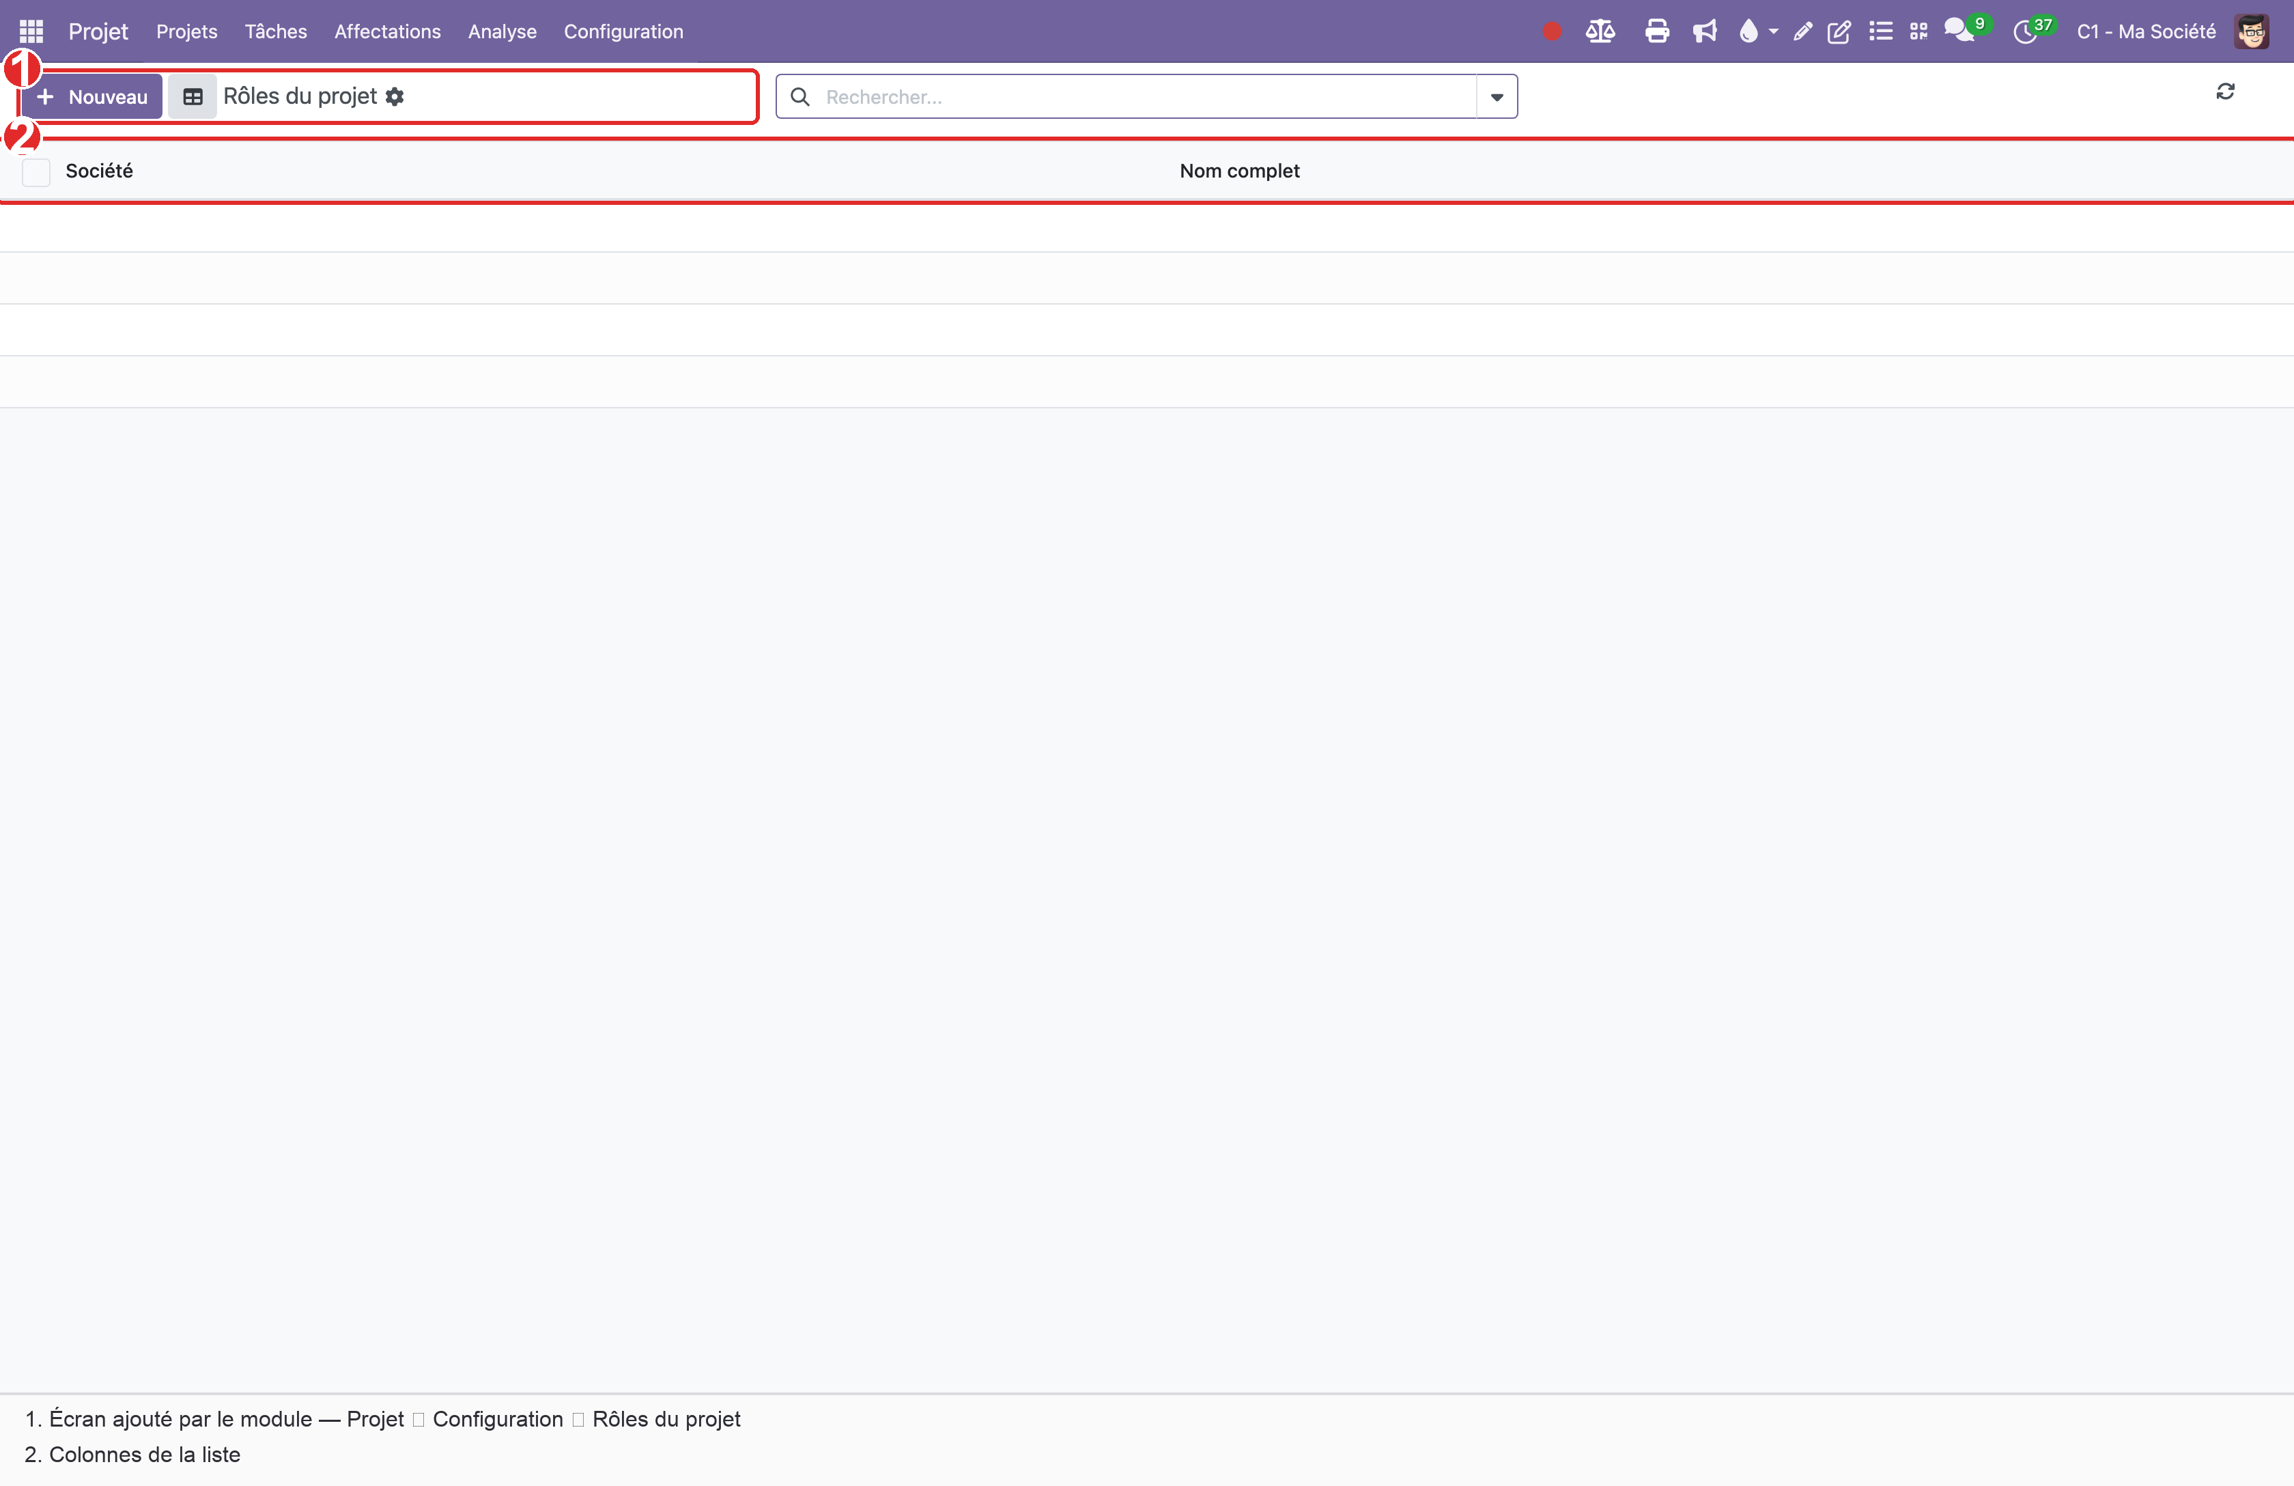Open the Affectations menu

(388, 32)
